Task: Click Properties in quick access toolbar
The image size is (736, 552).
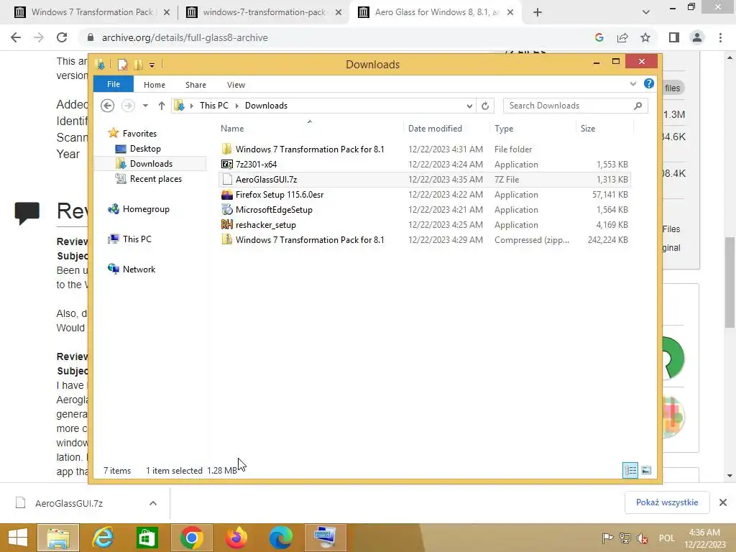Action: (122, 64)
